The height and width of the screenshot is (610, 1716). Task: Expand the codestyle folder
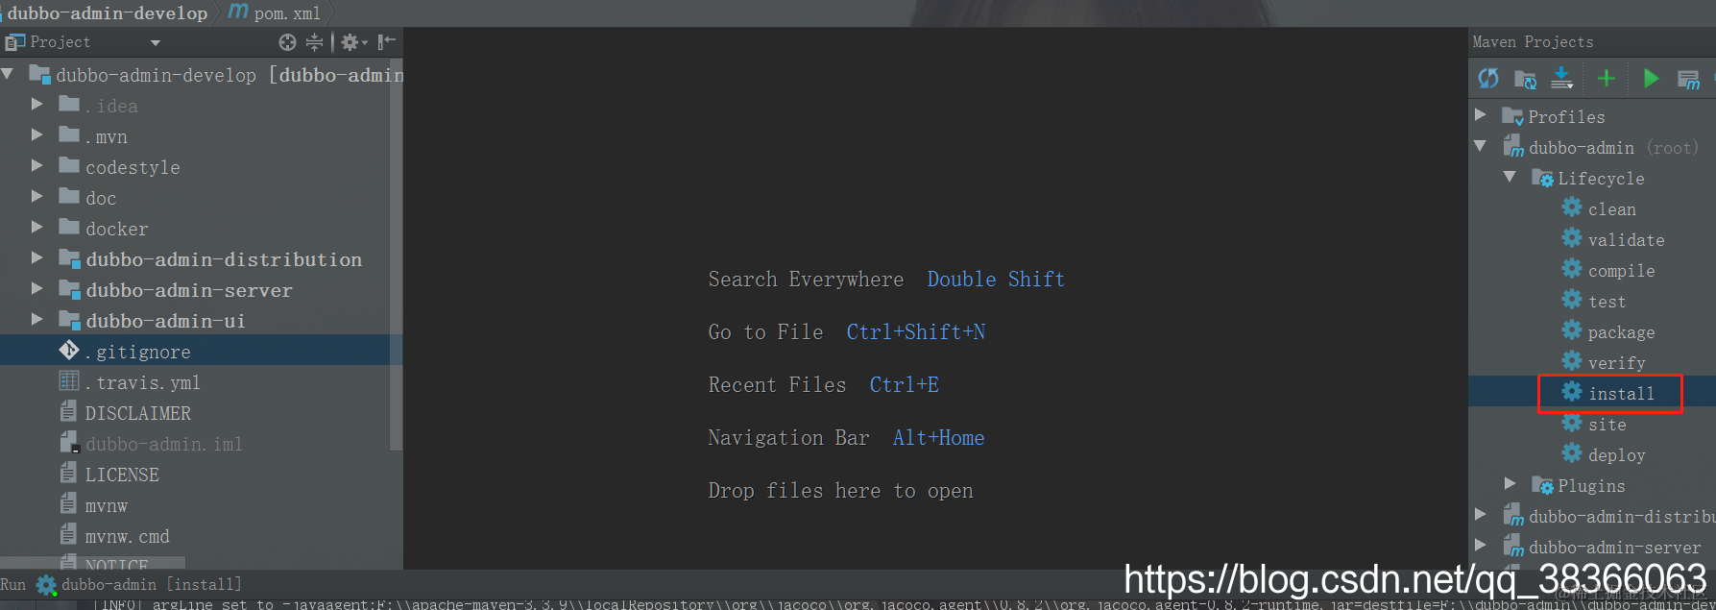(36, 166)
